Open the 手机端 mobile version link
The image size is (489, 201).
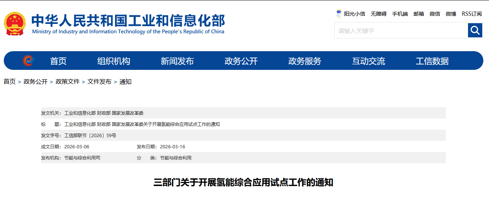[400, 14]
